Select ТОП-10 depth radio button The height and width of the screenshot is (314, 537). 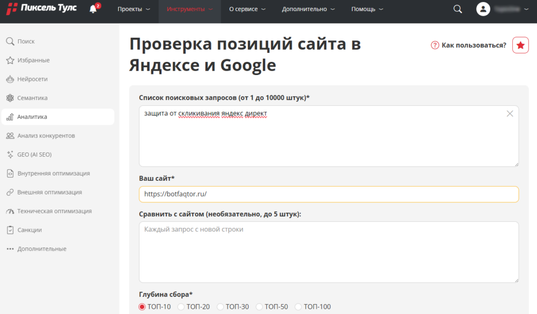tap(142, 307)
